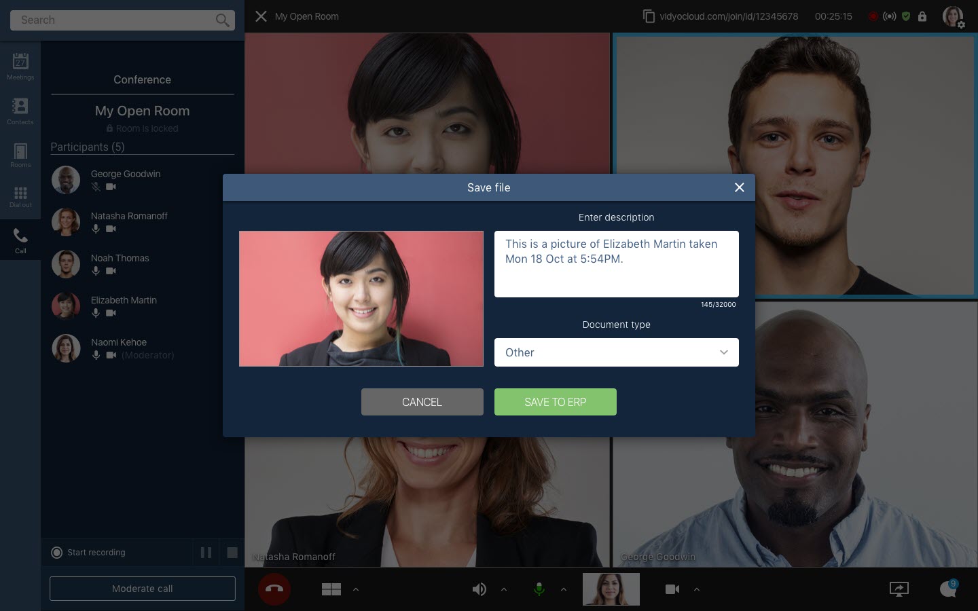Open the Contacts sidebar icon

[x=20, y=110]
